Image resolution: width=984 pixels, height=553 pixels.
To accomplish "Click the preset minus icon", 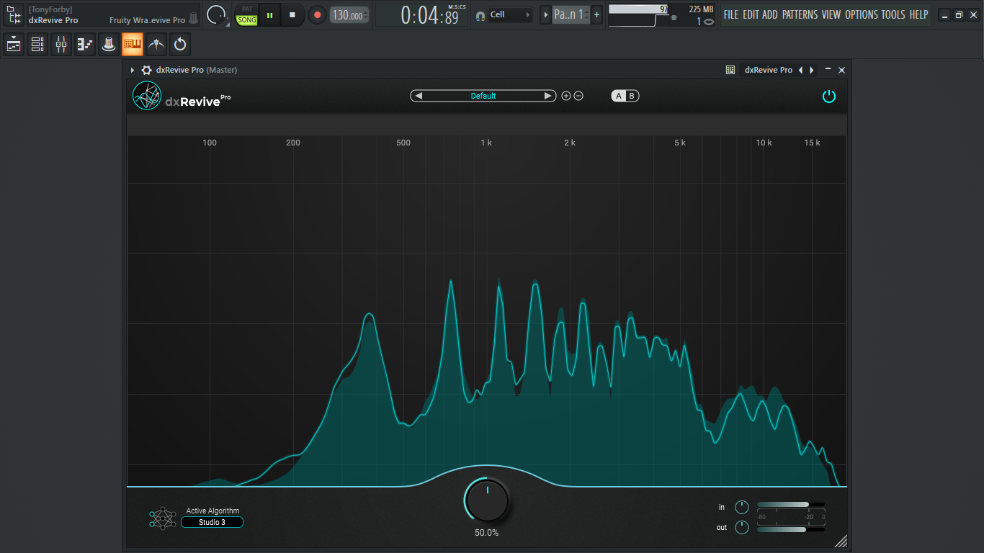I will (578, 96).
